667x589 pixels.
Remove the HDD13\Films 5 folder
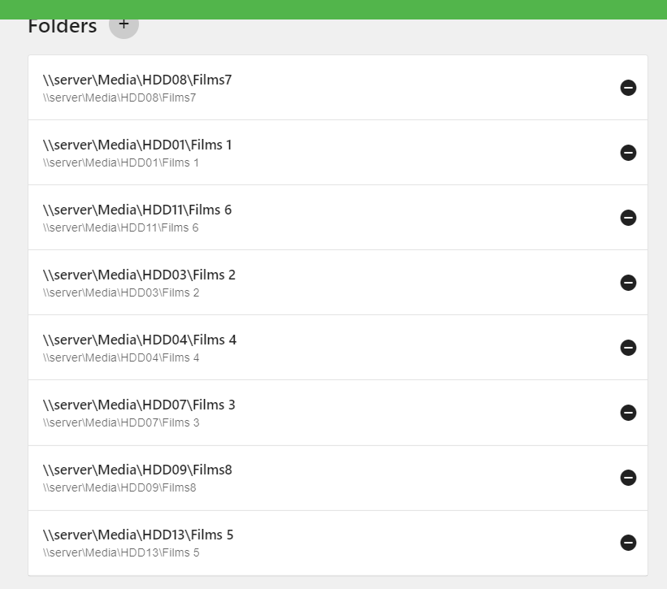click(x=628, y=543)
